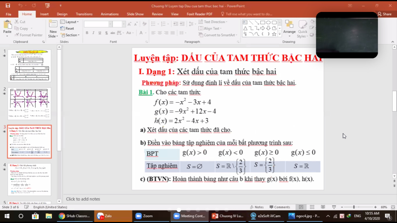This screenshot has height=223, width=397.
Task: Undo the last action
Action: click(x=21, y=5)
